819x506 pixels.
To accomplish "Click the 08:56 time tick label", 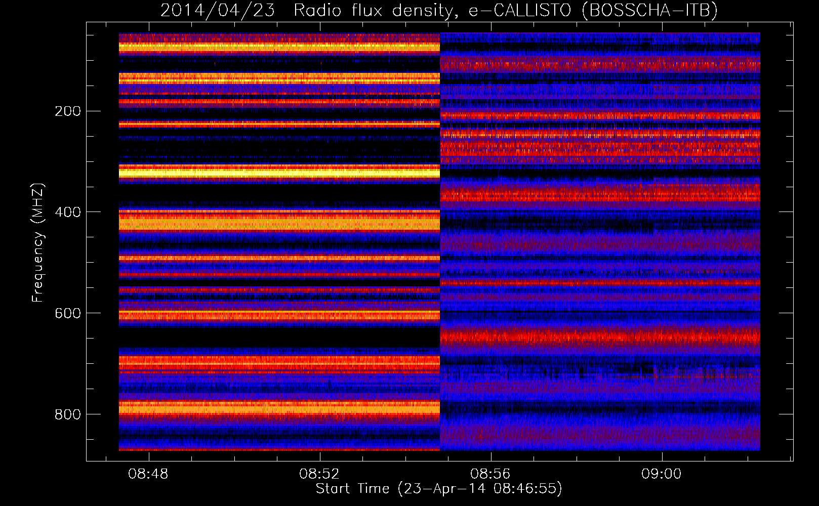I will point(490,474).
